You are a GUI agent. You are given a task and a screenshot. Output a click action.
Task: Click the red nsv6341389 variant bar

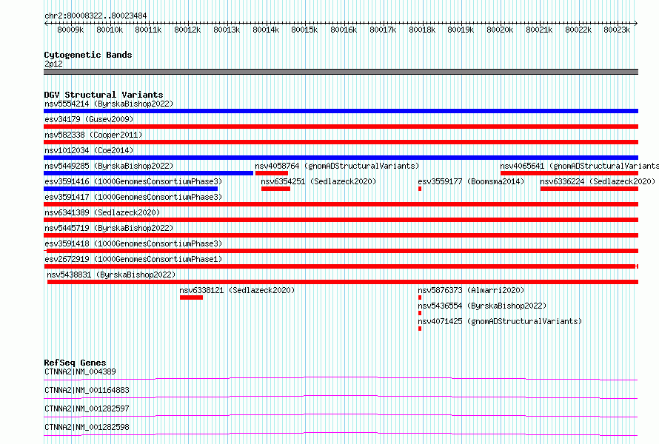click(341, 220)
